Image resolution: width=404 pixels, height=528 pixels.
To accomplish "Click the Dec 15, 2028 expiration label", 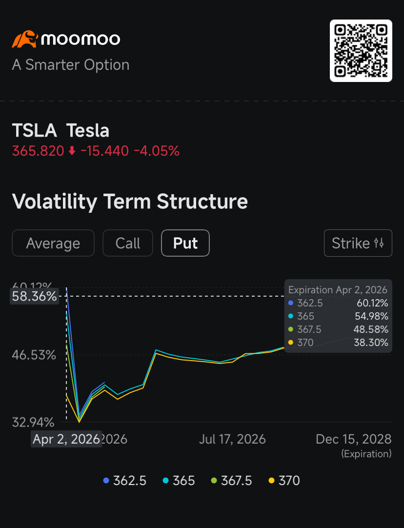I will (x=353, y=439).
